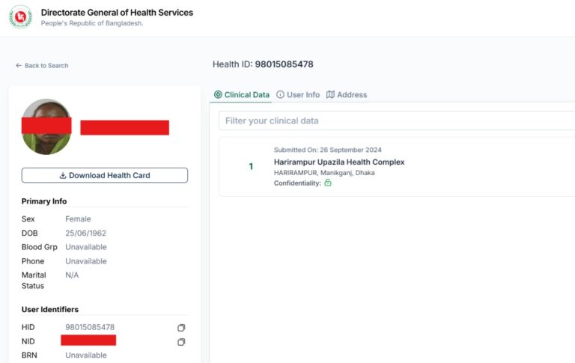The width and height of the screenshot is (575, 363).
Task: Focus the 'Filter your clinical data' field
Action: (x=397, y=121)
